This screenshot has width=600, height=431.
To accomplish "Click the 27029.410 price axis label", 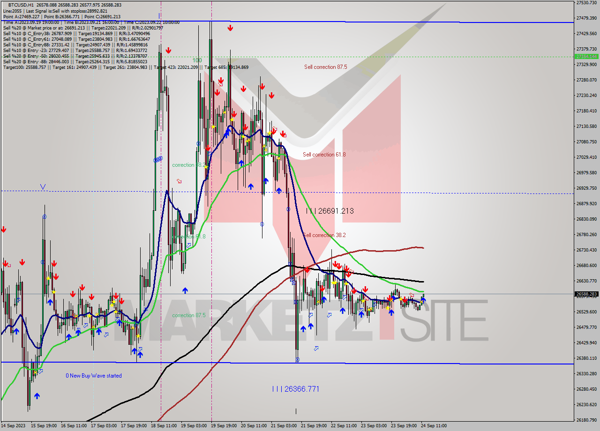I will 586,157.
